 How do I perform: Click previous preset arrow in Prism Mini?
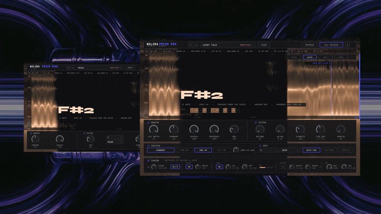coord(68,68)
